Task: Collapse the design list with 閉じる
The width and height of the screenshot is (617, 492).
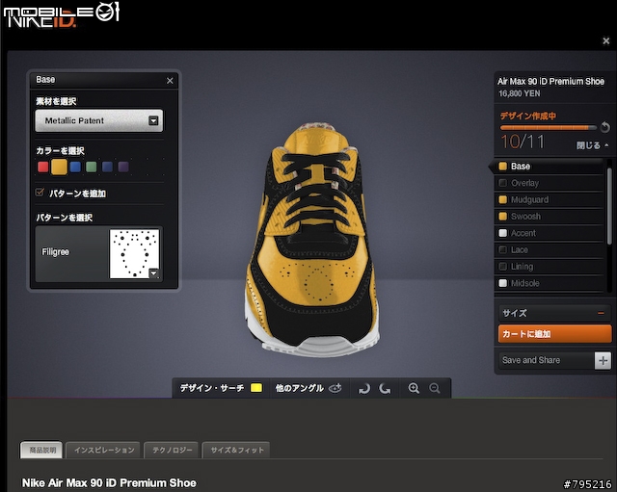Action: [x=593, y=145]
